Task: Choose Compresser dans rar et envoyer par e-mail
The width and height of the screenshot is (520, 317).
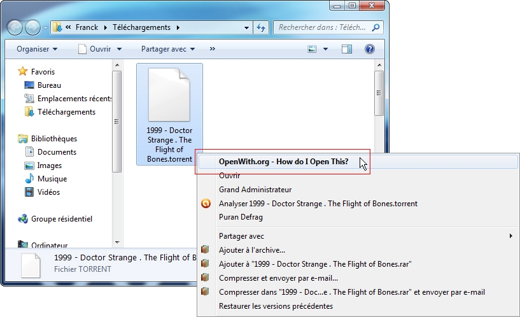Action: tap(352, 292)
